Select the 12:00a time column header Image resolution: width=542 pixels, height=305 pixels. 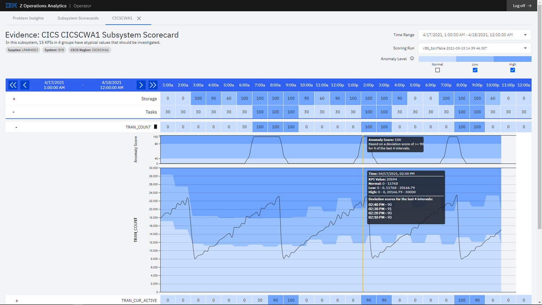[524, 85]
